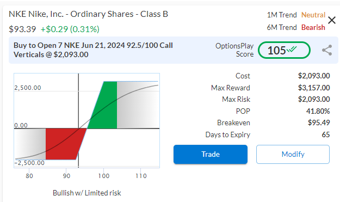Click the Modify button
The height and width of the screenshot is (202, 340).
pyautogui.click(x=293, y=154)
